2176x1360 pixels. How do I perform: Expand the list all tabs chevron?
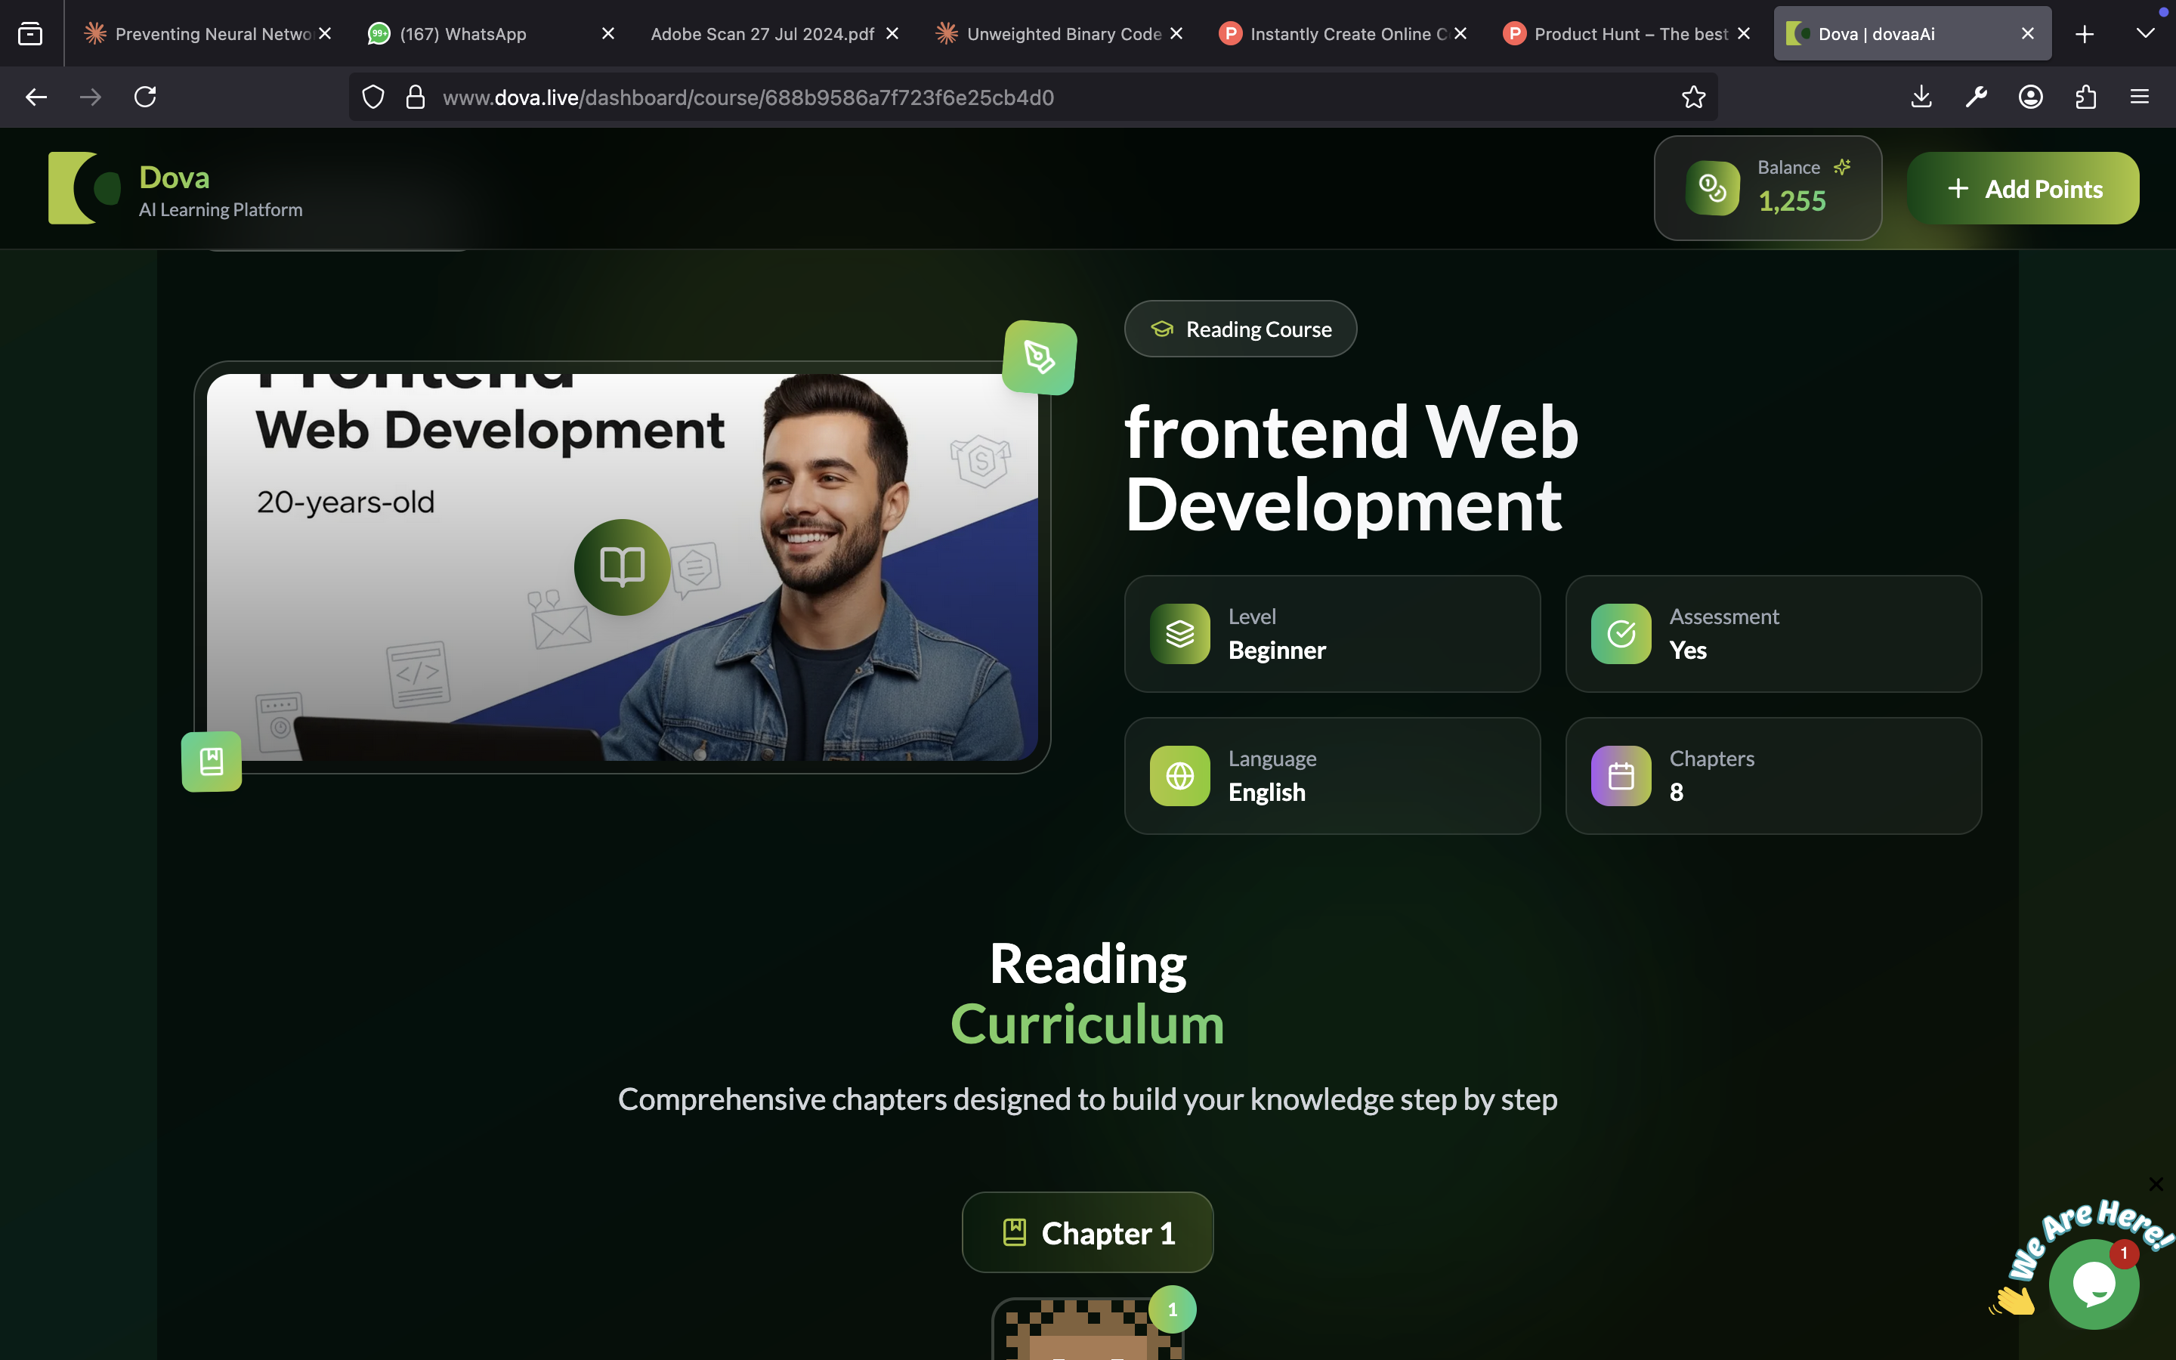[2144, 33]
